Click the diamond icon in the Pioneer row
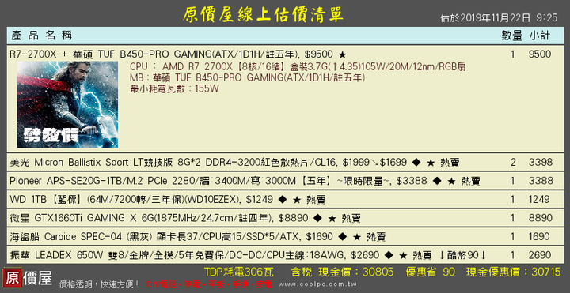Viewport: 570px width, 293px height. tap(437, 181)
